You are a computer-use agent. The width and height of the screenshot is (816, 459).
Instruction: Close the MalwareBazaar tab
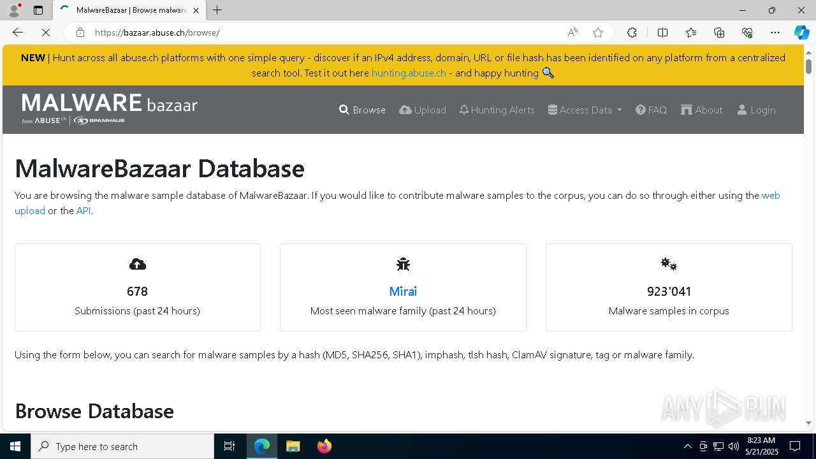coord(196,10)
